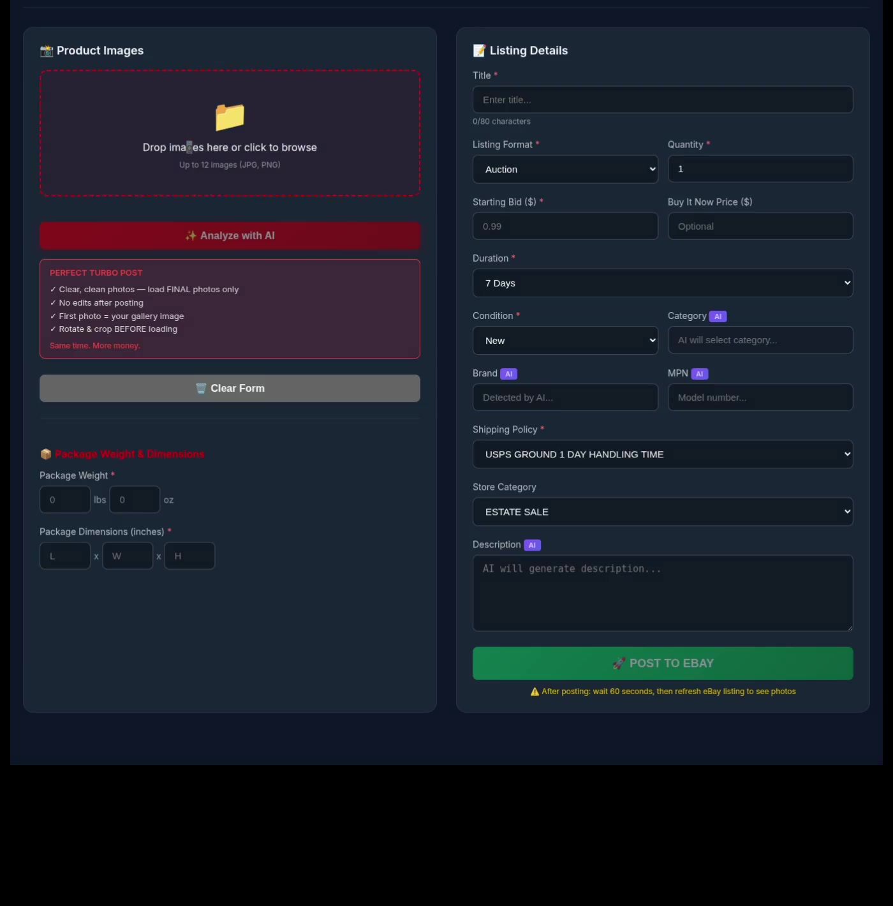Expand the Shipping Policy dropdown
The width and height of the screenshot is (893, 906).
662,454
